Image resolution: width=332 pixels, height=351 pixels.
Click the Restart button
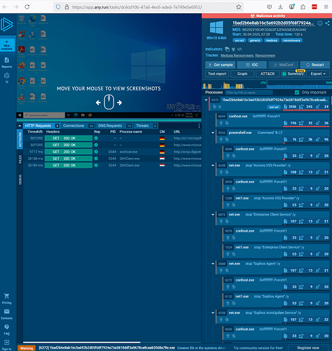click(314, 65)
